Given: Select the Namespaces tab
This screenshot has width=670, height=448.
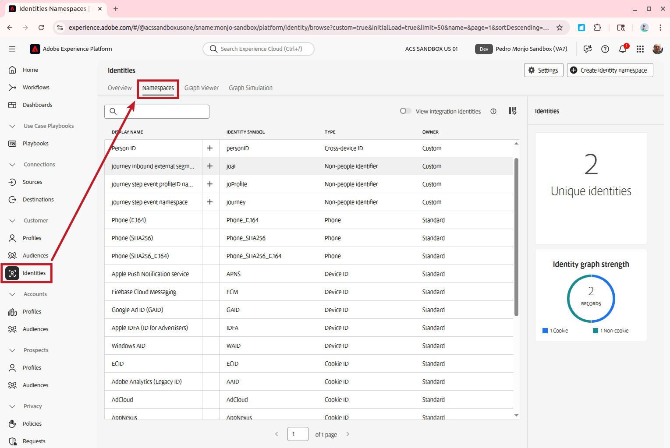Looking at the screenshot, I should tap(158, 88).
